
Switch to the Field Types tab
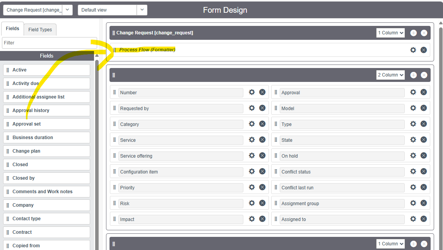[x=40, y=29]
